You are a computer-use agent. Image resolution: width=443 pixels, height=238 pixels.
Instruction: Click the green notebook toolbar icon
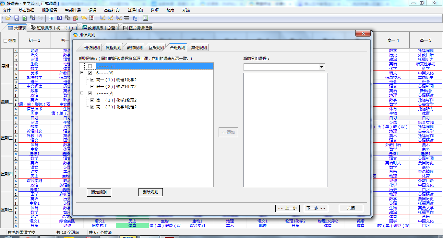coord(146,18)
